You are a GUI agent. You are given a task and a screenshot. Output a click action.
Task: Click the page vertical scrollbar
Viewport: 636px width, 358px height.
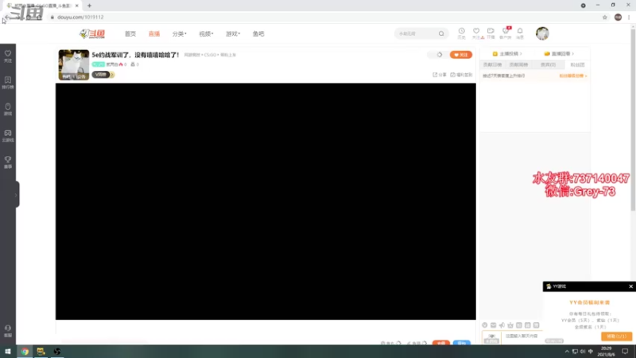pos(633,119)
